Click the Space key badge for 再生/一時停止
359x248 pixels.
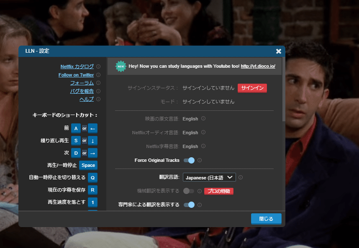point(88,165)
